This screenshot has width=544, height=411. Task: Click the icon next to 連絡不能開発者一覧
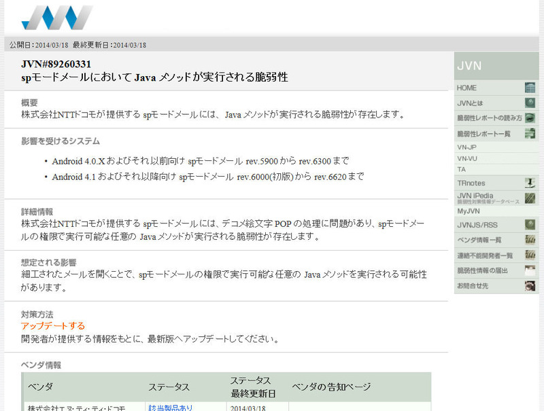click(530, 255)
